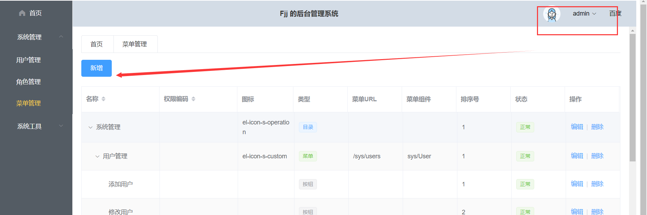
Task: Click 编辑 for the 修改用户 row
Action: coord(577,211)
